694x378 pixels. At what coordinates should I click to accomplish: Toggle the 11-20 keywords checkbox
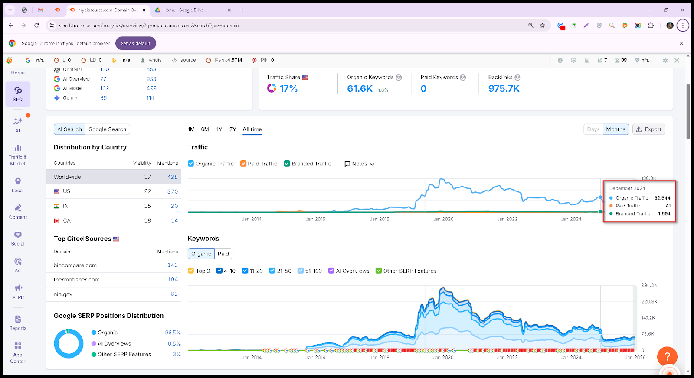[x=245, y=271]
